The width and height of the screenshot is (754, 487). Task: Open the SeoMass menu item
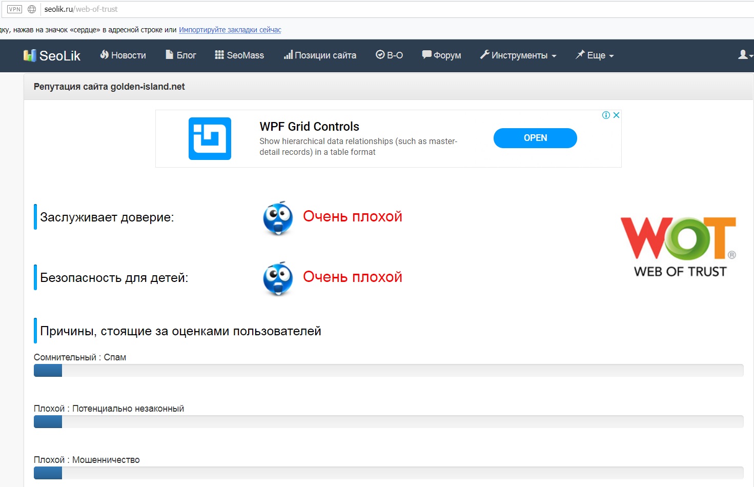pyautogui.click(x=239, y=55)
